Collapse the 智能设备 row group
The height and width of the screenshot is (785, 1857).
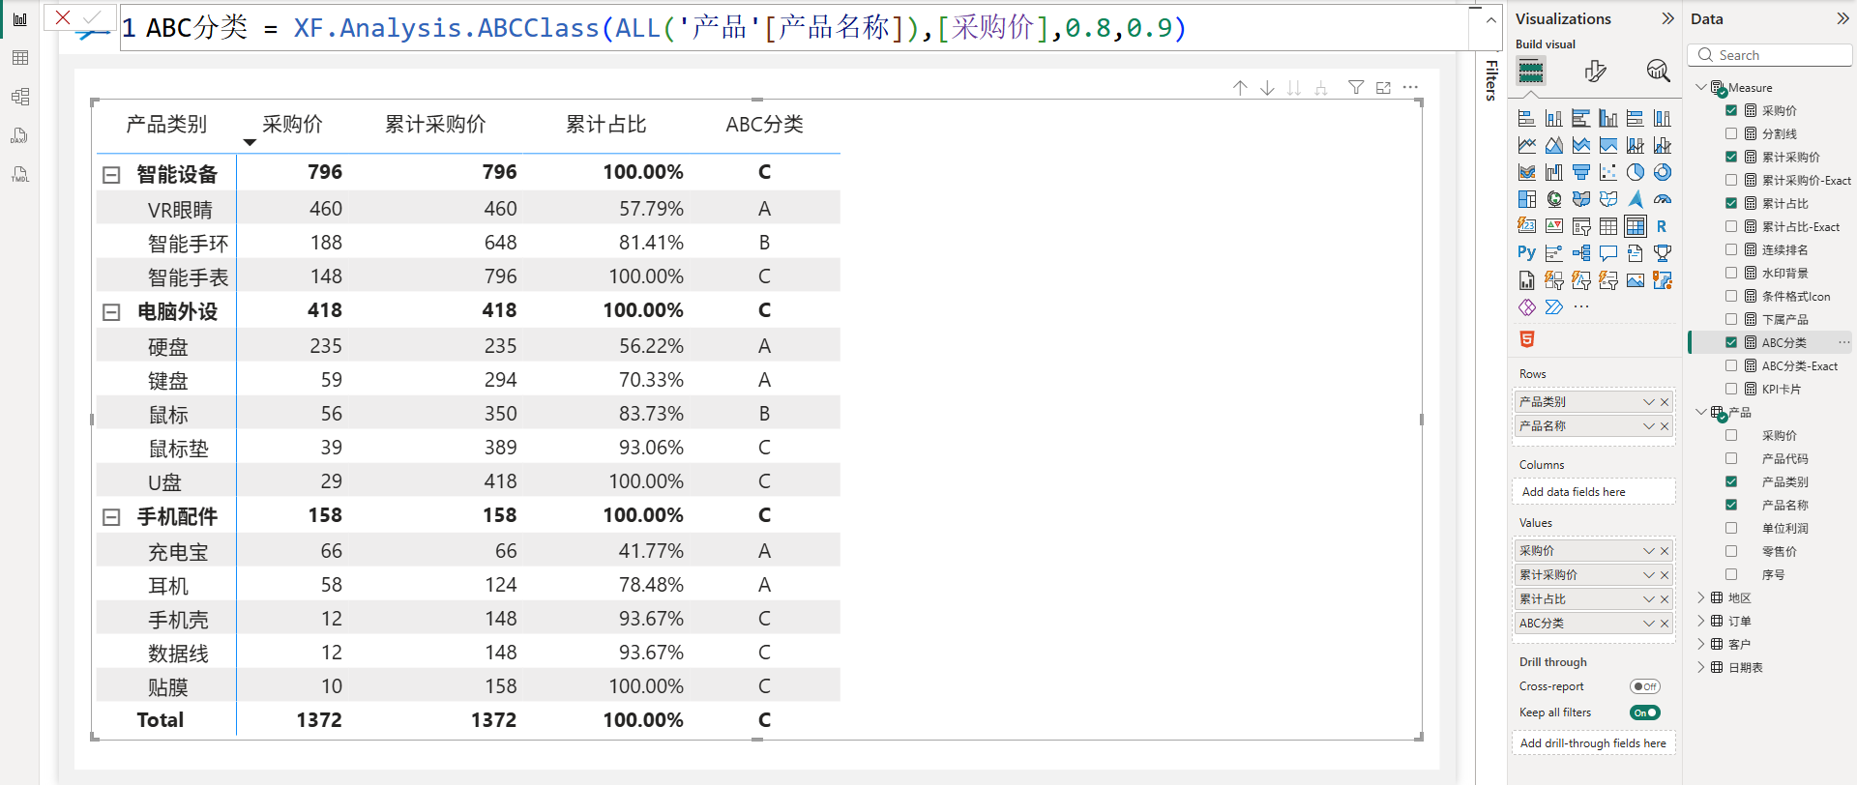(111, 175)
